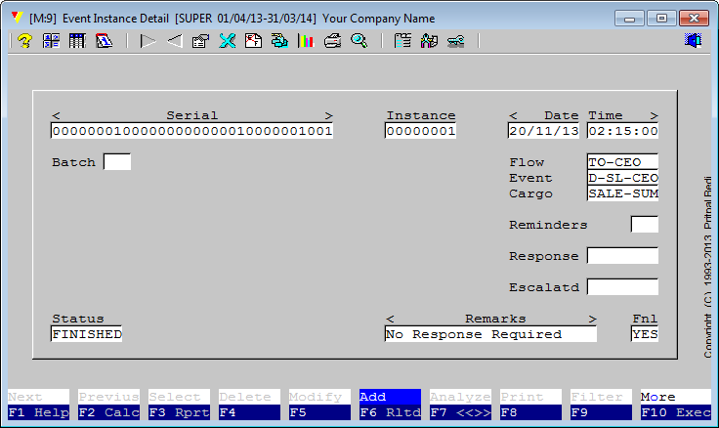719x428 pixels.
Task: Click the exit door icon at toolbar right
Action: point(694,41)
